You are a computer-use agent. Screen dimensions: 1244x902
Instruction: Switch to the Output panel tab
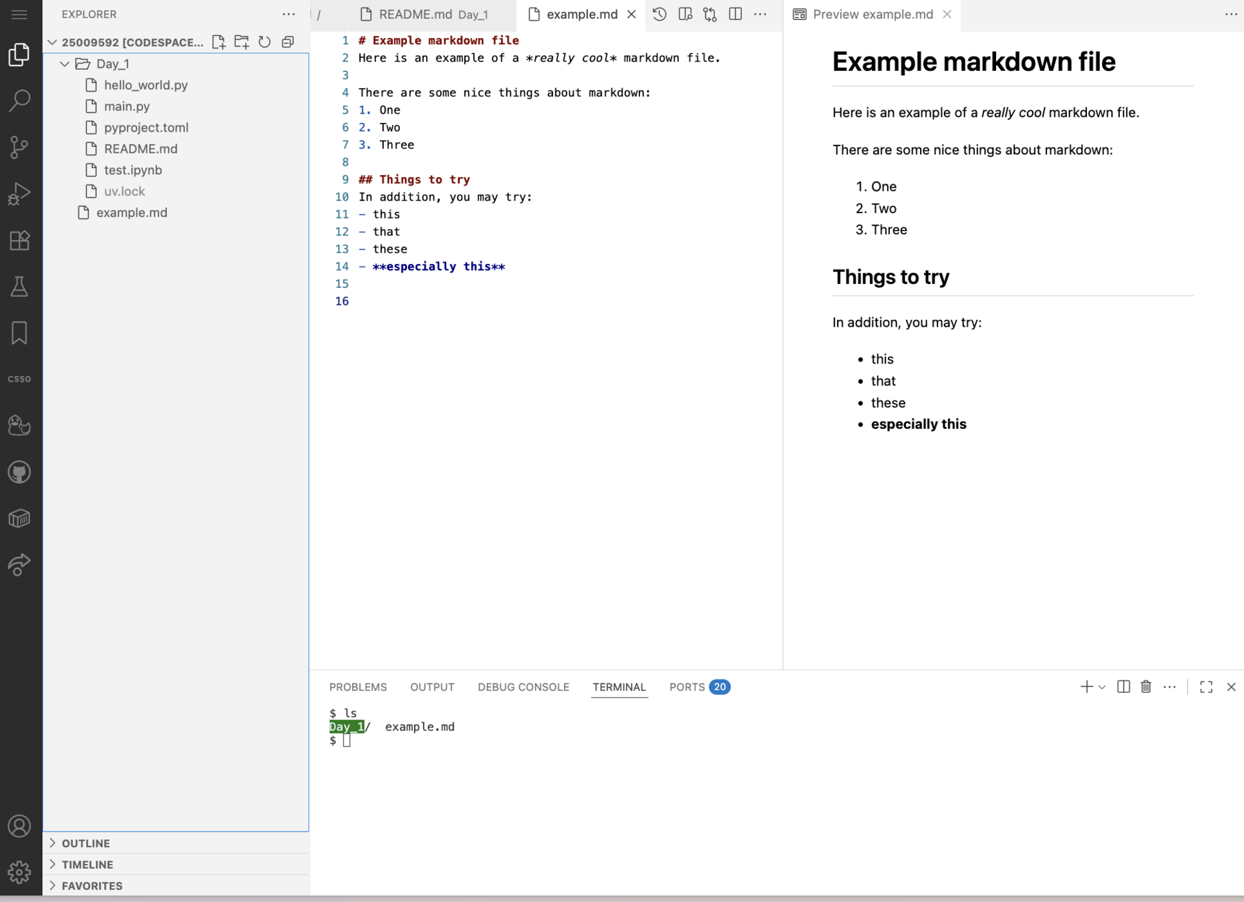(x=432, y=687)
